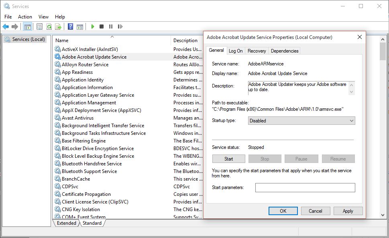The image size is (389, 238).
Task: Toggle the Show/Hide Console Tree icon
Action: pyautogui.click(x=28, y=26)
